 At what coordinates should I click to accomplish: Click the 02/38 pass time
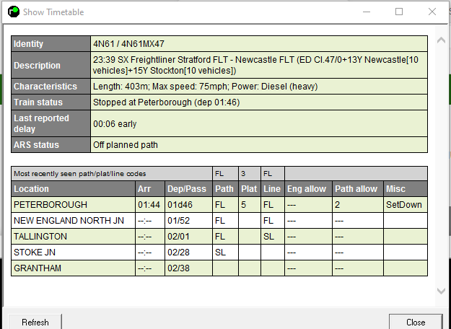coord(188,268)
